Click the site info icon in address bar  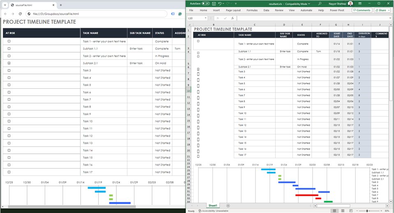[x=29, y=14]
